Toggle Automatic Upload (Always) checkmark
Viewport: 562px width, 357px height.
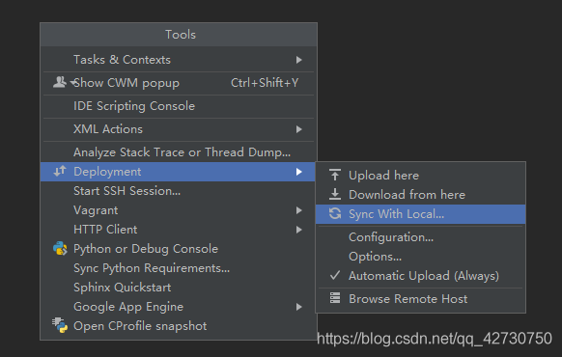click(x=335, y=275)
